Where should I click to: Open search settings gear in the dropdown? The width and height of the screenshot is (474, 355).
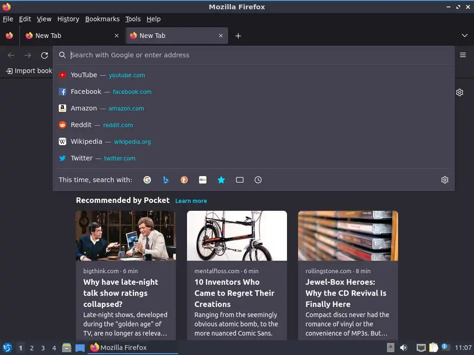[x=445, y=180]
